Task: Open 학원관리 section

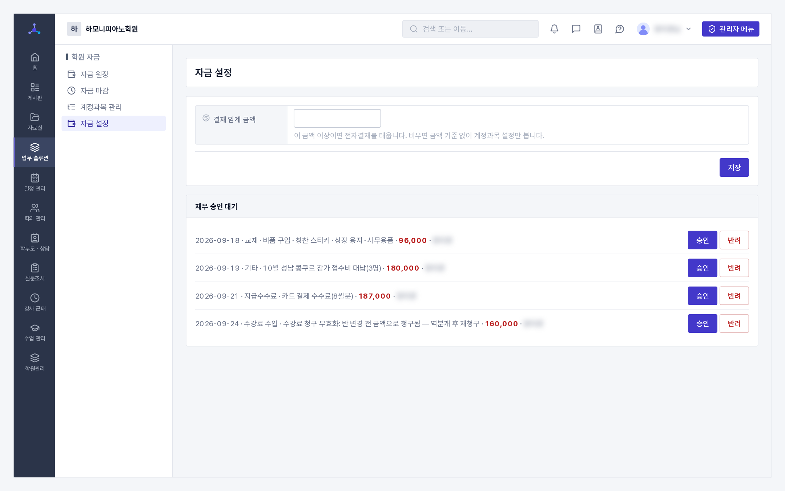Action: tap(35, 362)
